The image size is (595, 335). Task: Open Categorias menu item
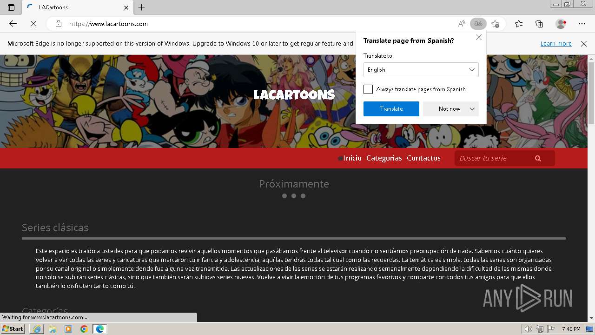[x=384, y=158]
